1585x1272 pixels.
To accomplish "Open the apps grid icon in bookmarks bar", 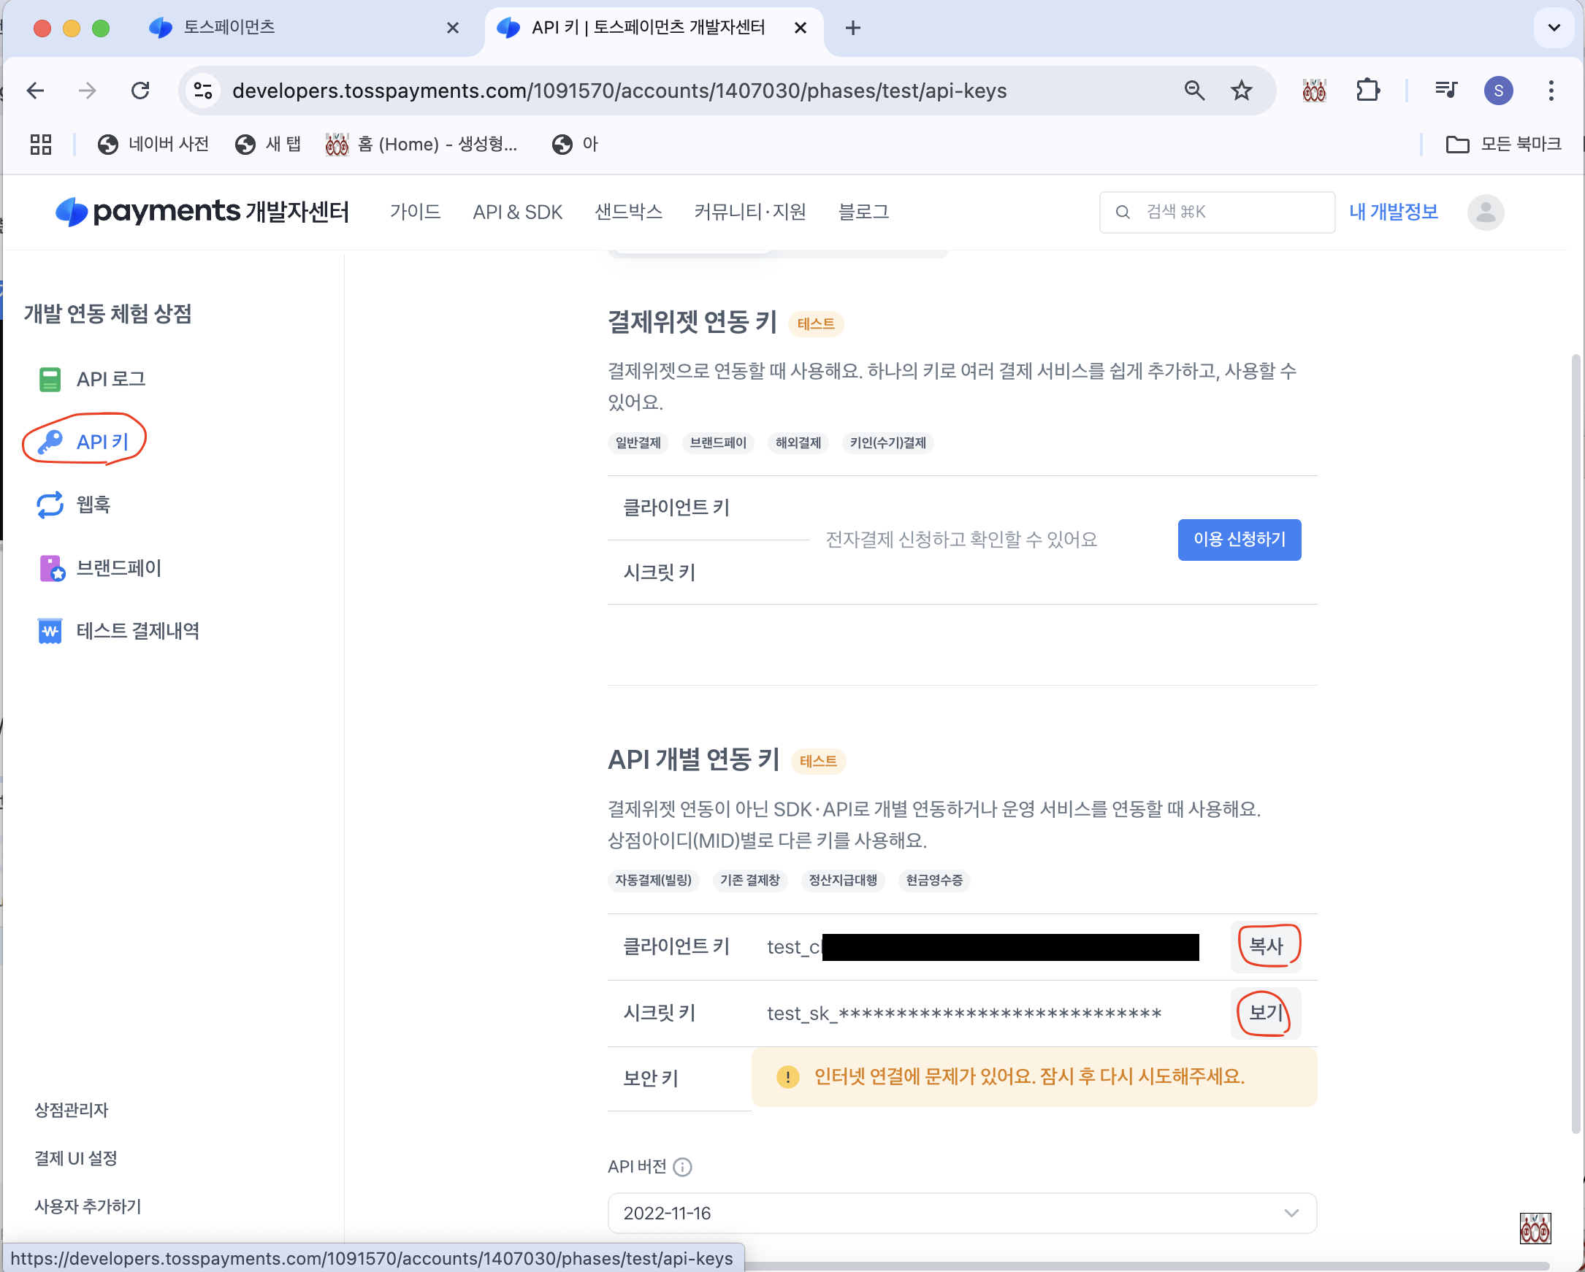I will click(41, 144).
